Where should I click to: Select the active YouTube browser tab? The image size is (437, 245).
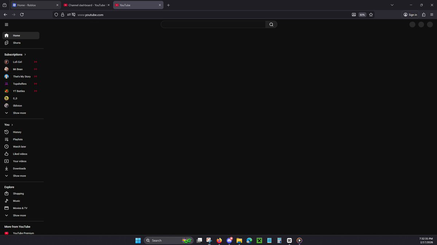tap(138, 5)
